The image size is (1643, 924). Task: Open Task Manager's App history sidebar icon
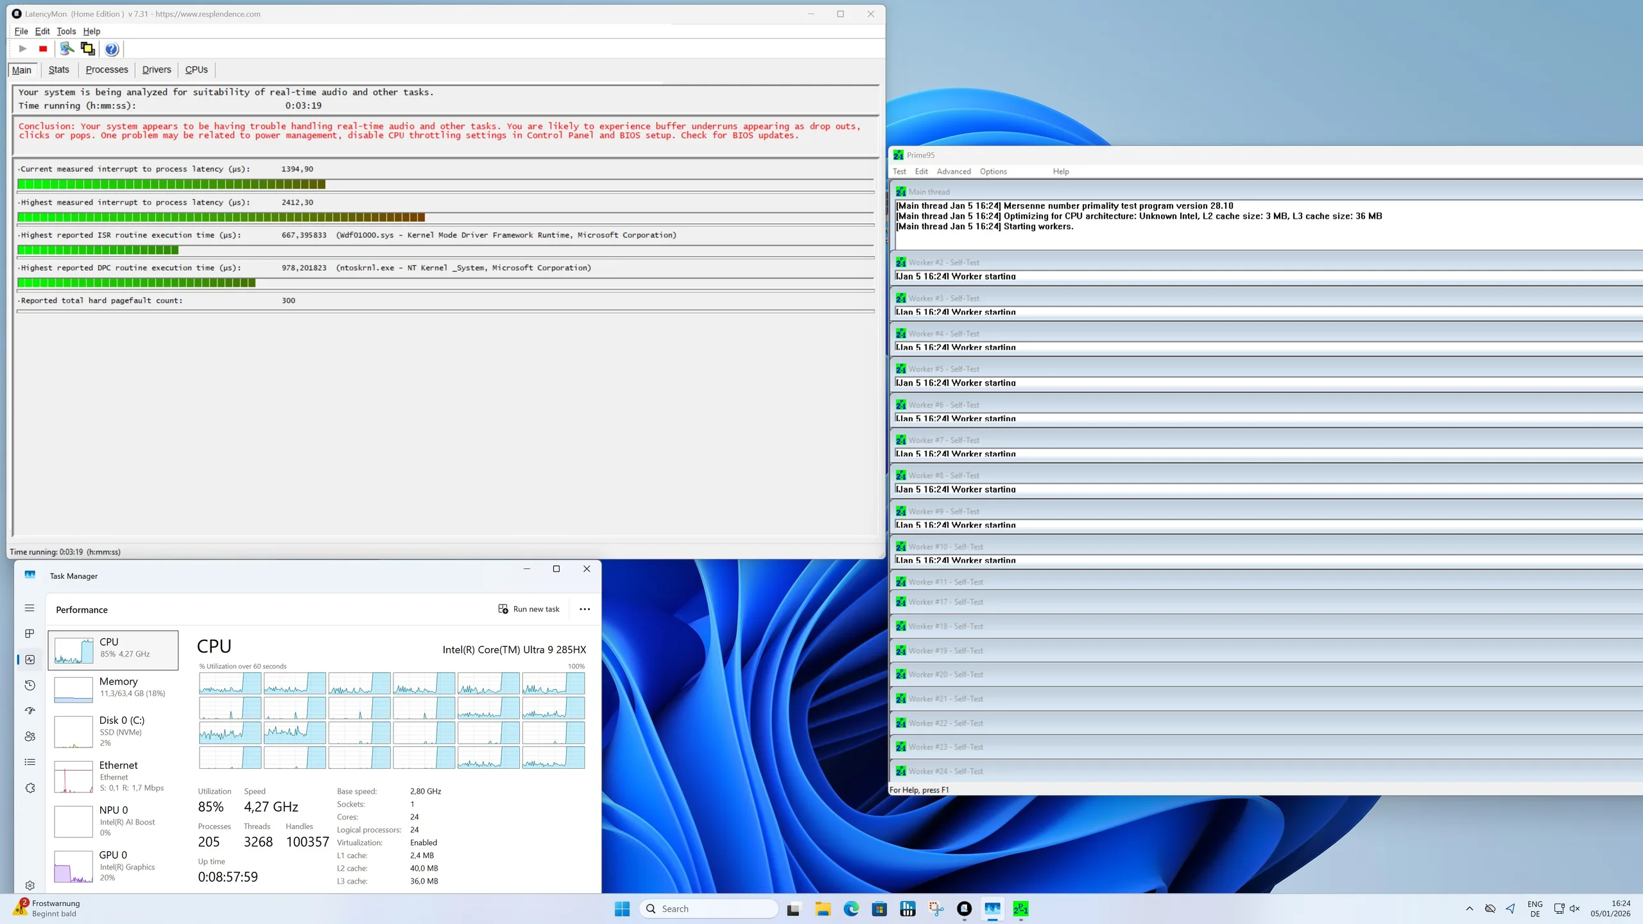pos(30,685)
